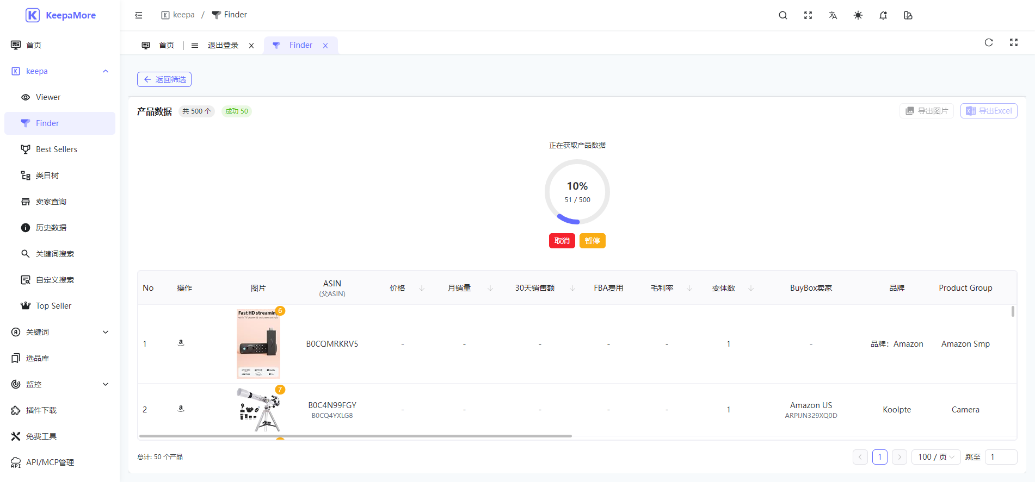Click the table horizontal scrollbar
Image resolution: width=1035 pixels, height=482 pixels.
[x=355, y=436]
